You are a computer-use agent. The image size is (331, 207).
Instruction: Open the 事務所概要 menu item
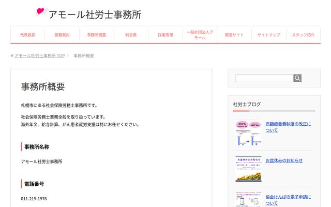[97, 35]
